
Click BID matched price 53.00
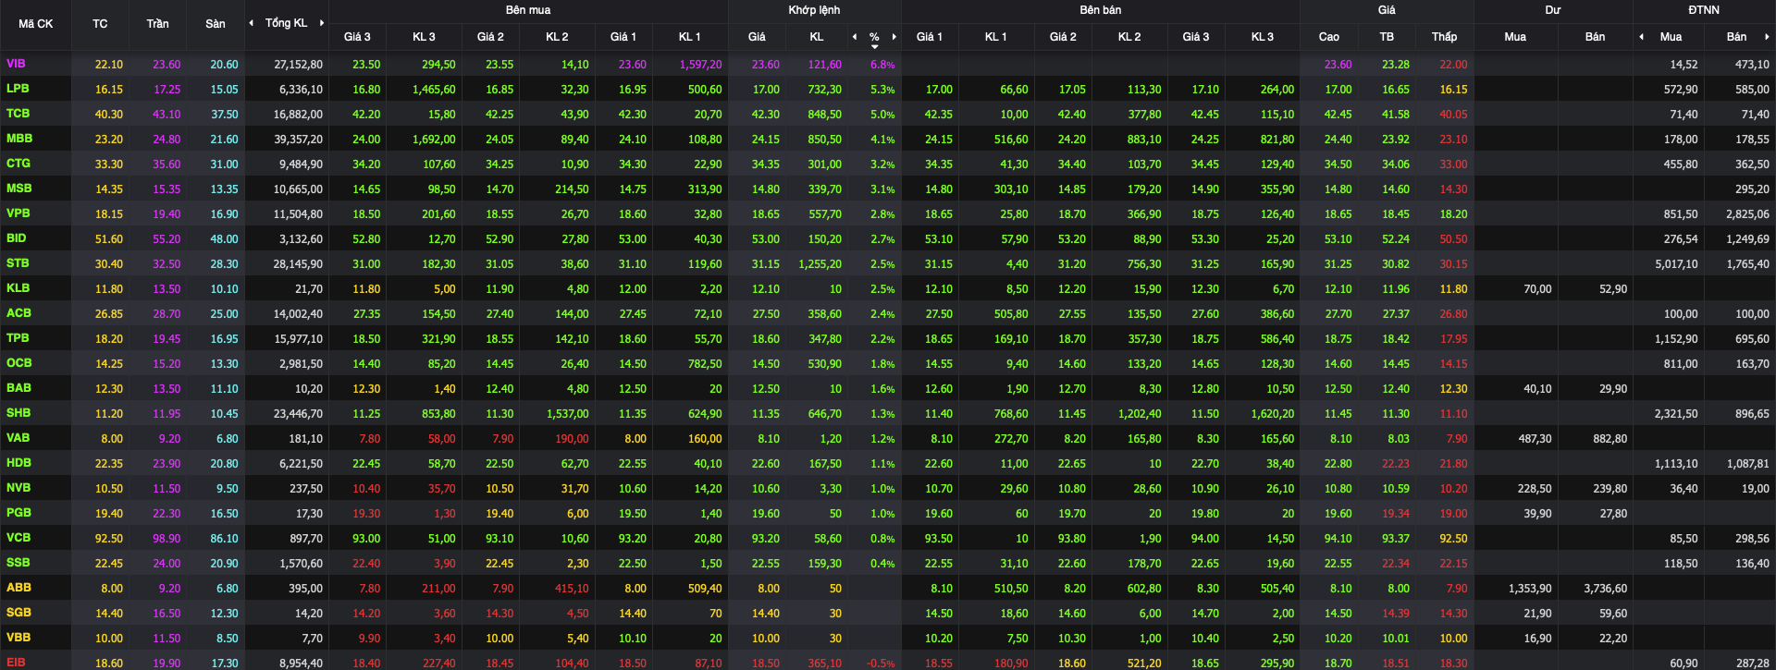[x=765, y=239]
